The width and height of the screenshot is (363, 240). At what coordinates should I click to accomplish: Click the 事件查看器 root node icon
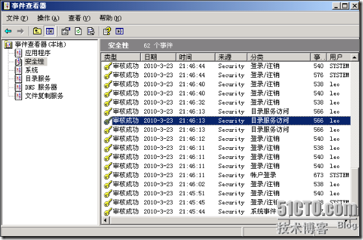8,44
